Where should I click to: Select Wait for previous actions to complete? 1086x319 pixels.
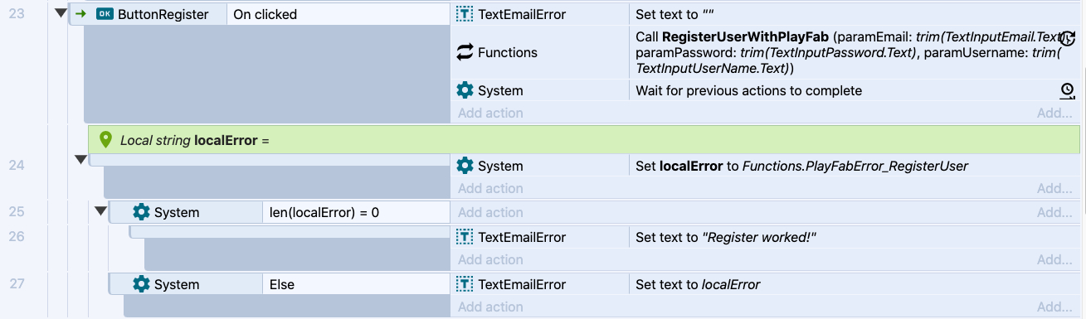coord(855,90)
